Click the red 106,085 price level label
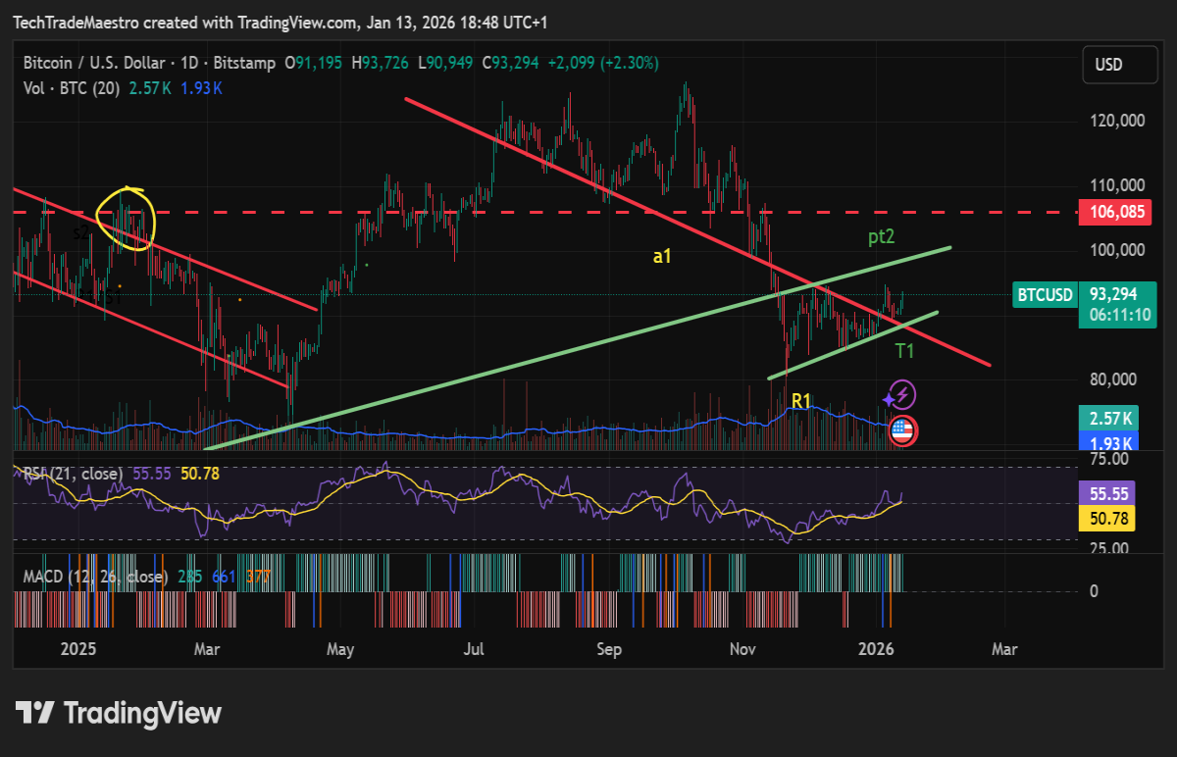The width and height of the screenshot is (1177, 757). click(x=1115, y=213)
